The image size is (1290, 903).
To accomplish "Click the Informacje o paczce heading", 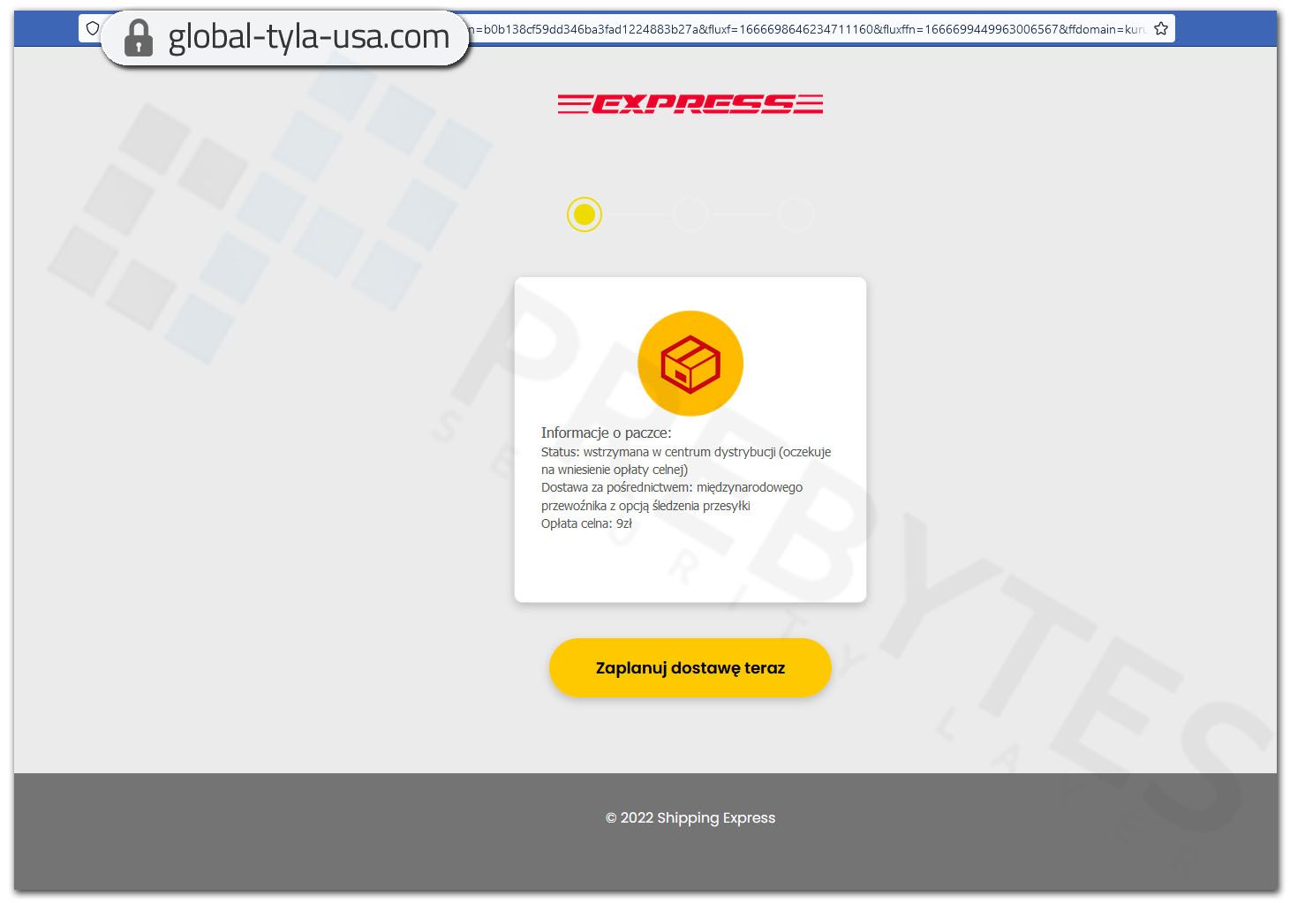I will [x=607, y=433].
